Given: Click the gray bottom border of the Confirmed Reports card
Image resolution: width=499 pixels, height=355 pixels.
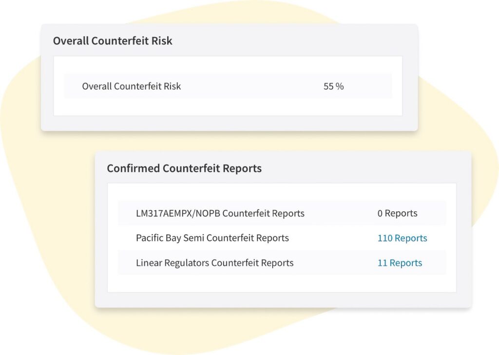Looking at the screenshot, I should click(x=283, y=299).
